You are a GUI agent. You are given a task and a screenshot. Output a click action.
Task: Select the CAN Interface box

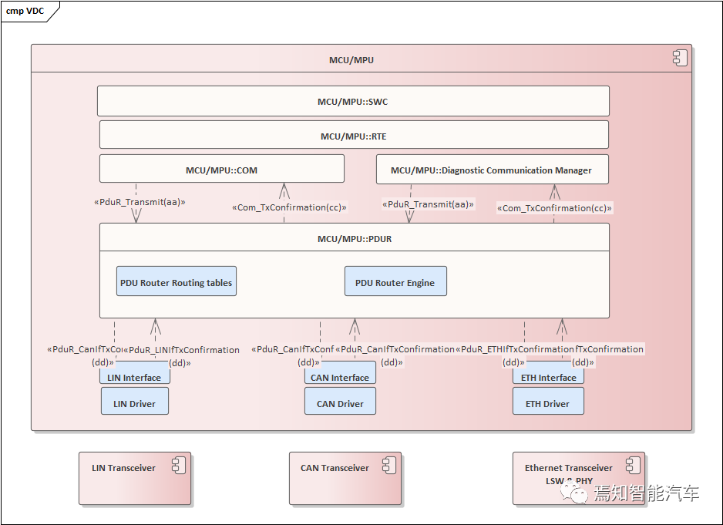click(340, 377)
